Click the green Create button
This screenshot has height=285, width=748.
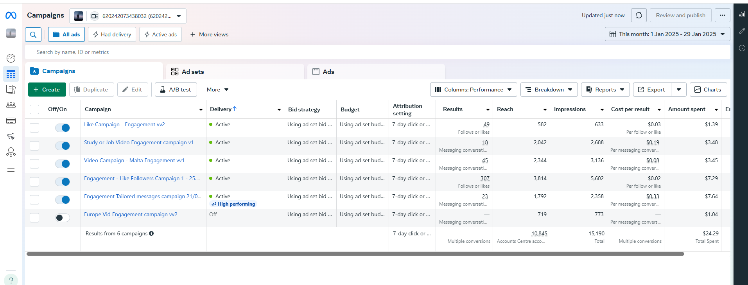click(47, 90)
